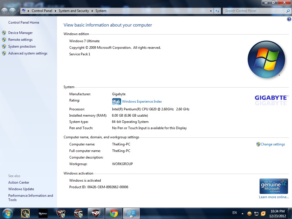Open the address bar history dropdown

tap(211, 11)
